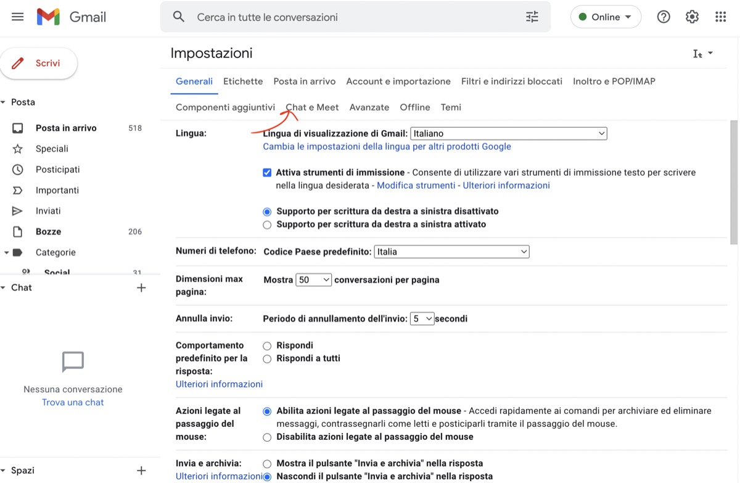
Task: Create a new space with plus icon
Action: tap(141, 470)
